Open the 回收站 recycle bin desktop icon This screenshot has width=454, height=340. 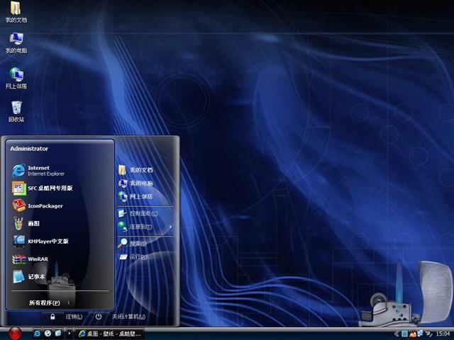pyautogui.click(x=16, y=110)
